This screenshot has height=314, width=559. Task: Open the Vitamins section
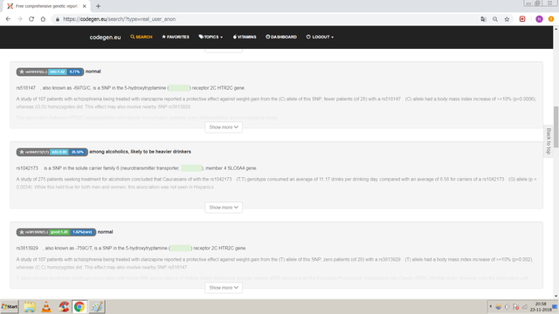[x=245, y=37]
